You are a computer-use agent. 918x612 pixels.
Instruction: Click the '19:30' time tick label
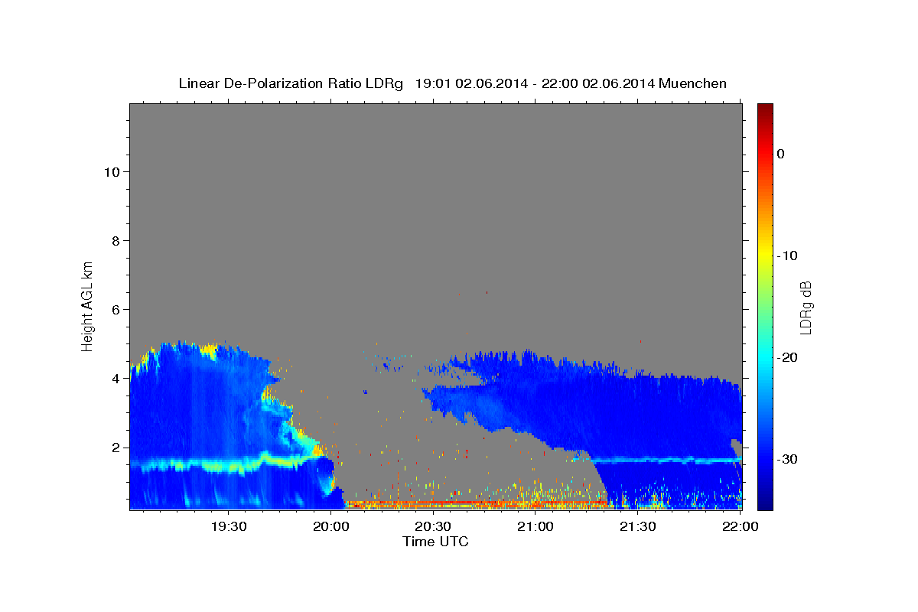[229, 527]
